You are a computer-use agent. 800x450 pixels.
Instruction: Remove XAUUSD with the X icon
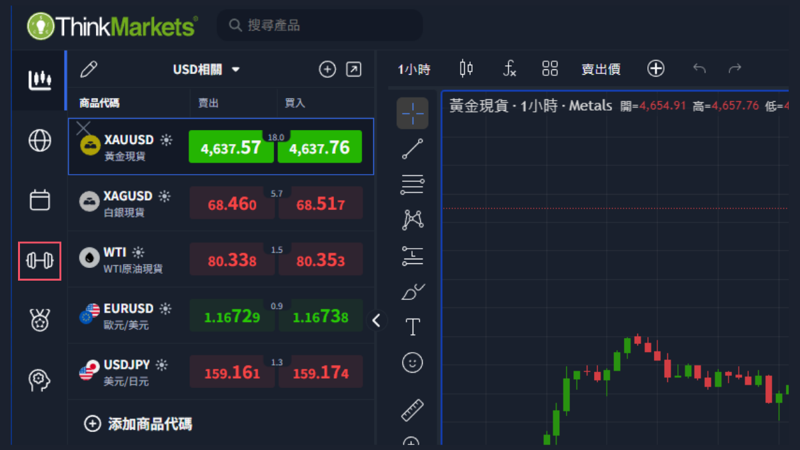point(83,128)
